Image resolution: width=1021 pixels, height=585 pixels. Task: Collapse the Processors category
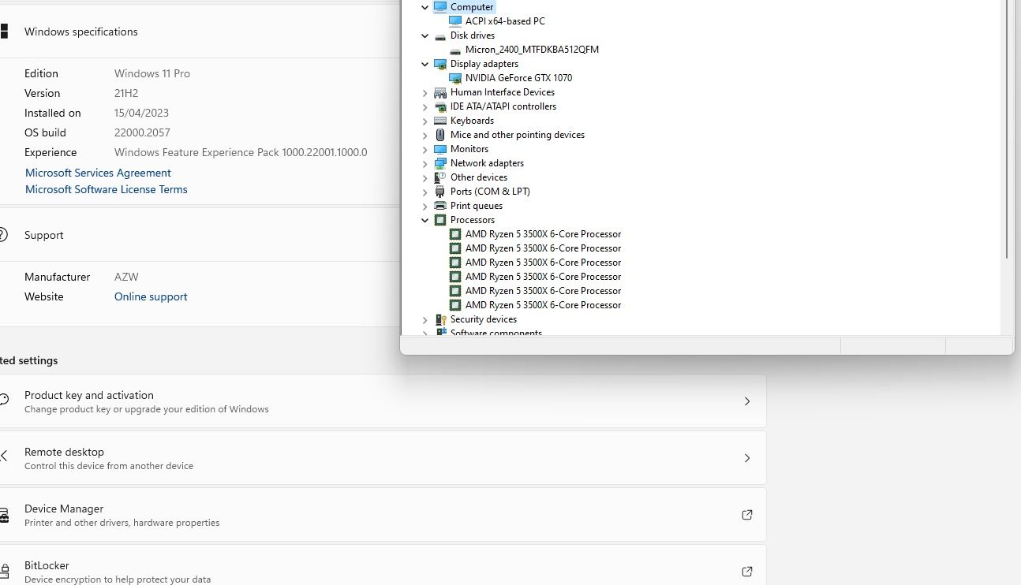(x=424, y=220)
